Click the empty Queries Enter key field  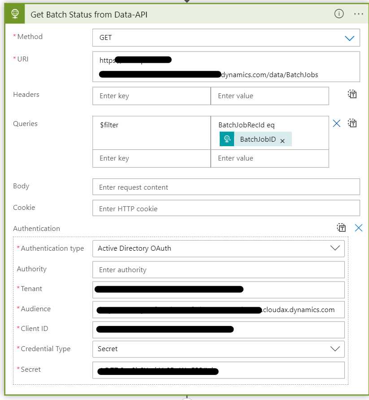pos(152,158)
